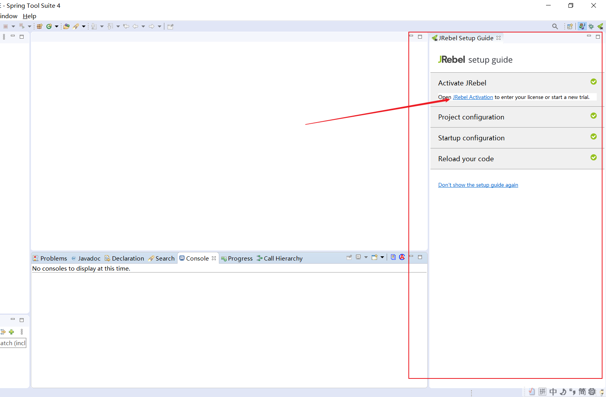Click the JRebel Activation link
The width and height of the screenshot is (606, 397).
click(x=473, y=97)
